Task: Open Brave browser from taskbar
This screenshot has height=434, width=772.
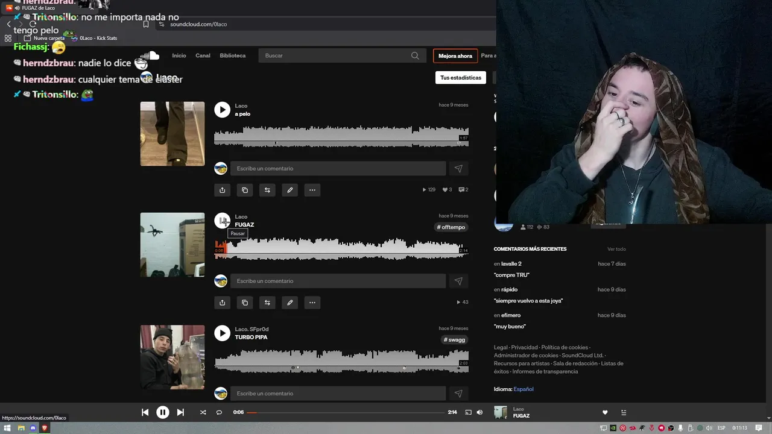Action: pyautogui.click(x=45, y=428)
